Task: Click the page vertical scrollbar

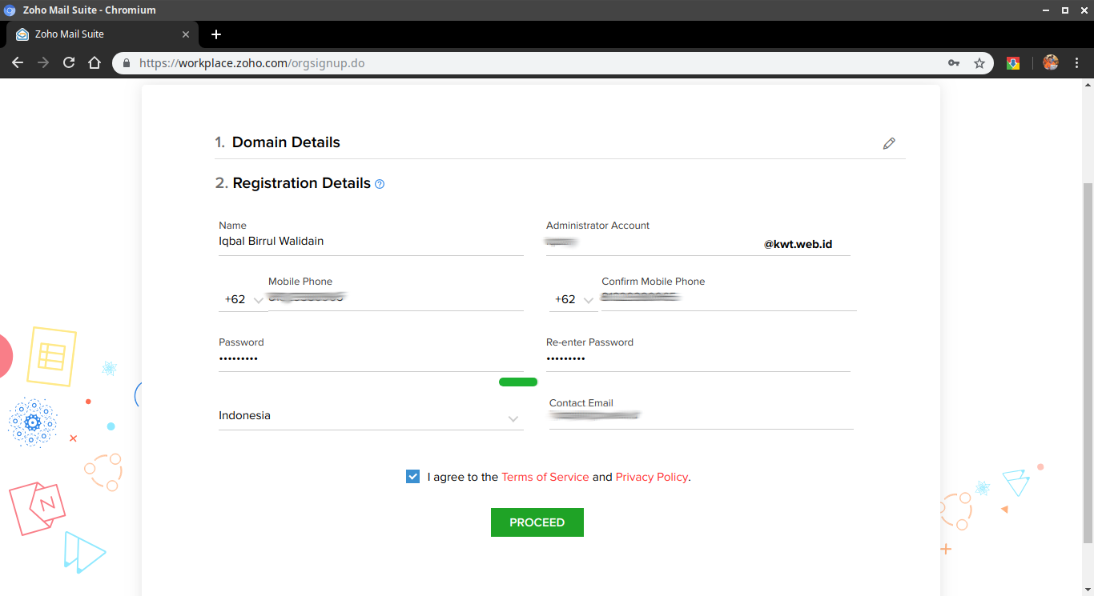Action: click(x=1087, y=360)
